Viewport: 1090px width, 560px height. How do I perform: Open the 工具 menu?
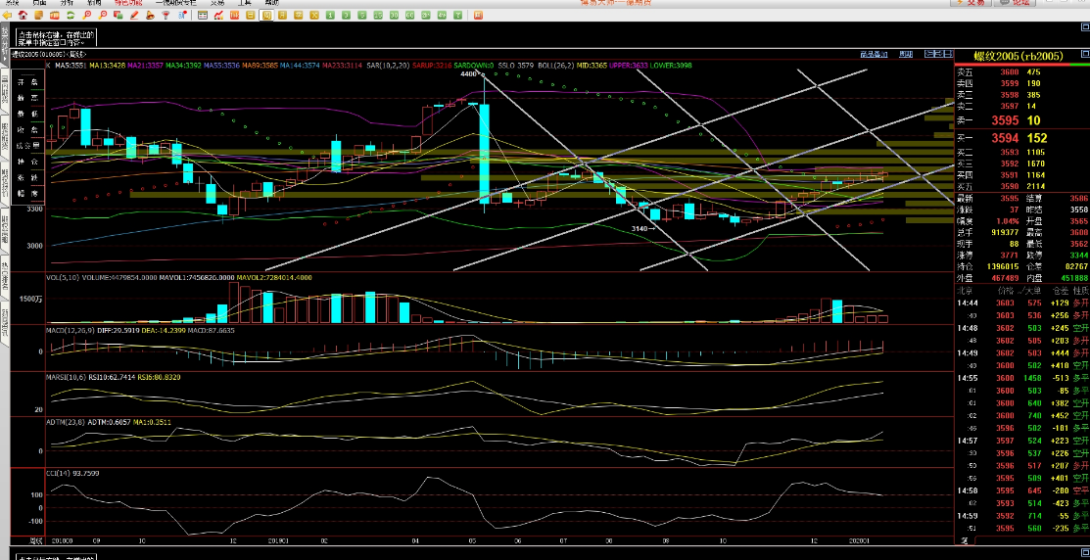pos(244,3)
